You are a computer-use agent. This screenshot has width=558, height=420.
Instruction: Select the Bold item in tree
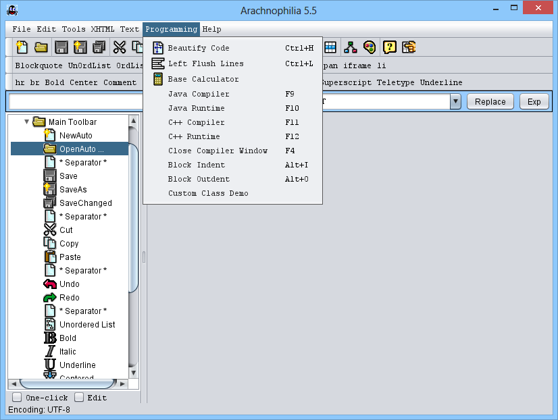click(68, 338)
